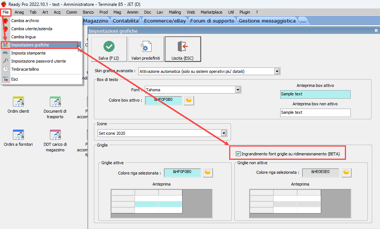Image resolution: width=380 pixels, height=229 pixels.
Task: Open the overflow tab labeled with ellipsis
Action: [303, 21]
